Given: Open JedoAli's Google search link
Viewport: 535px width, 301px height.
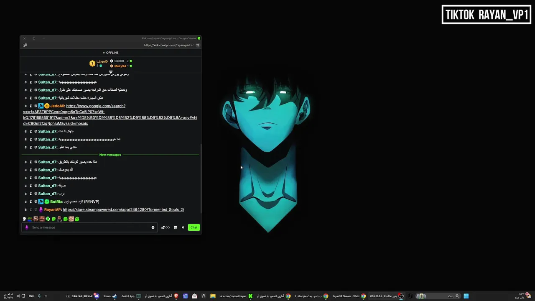Looking at the screenshot, I should click(x=110, y=115).
